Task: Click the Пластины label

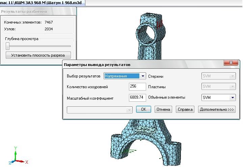Action: click(x=157, y=87)
